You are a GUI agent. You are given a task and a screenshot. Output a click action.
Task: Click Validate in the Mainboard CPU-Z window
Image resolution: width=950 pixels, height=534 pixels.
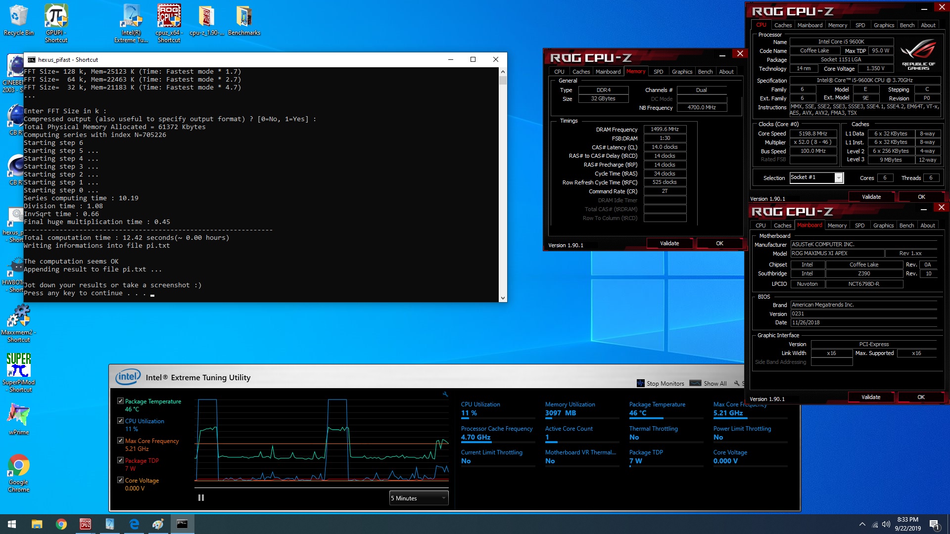point(871,397)
